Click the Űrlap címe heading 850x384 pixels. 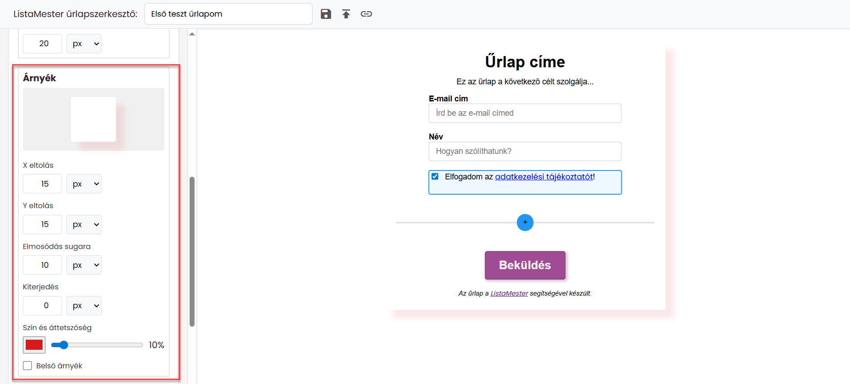(525, 61)
